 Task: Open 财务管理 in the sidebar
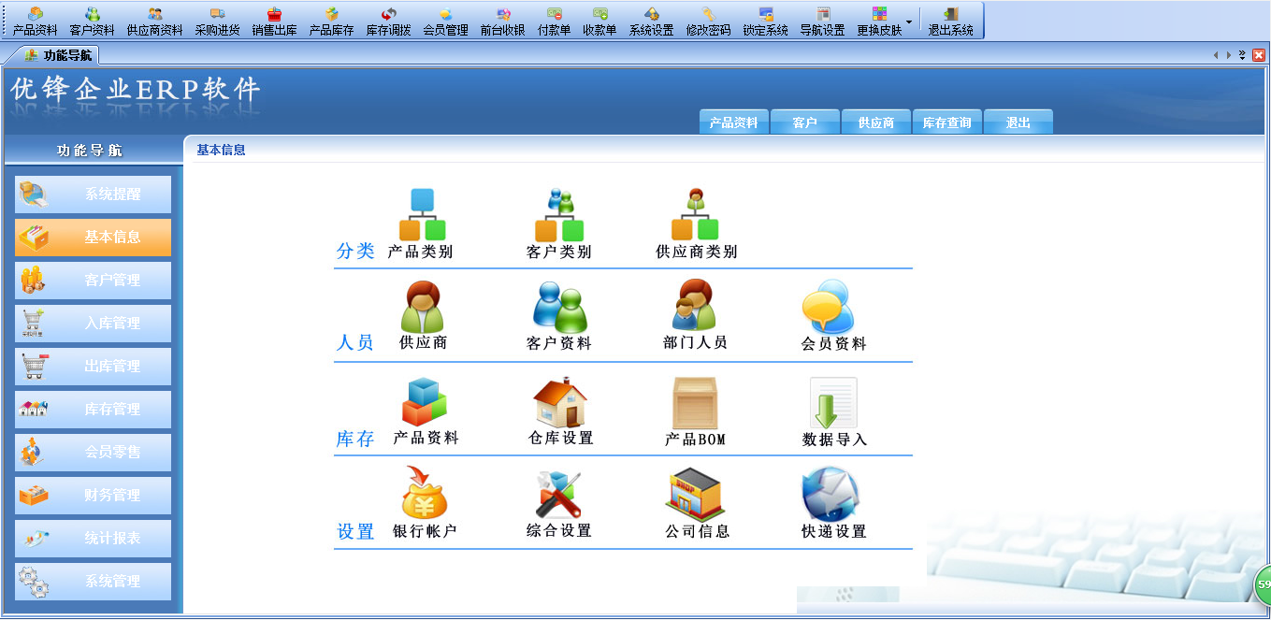(x=94, y=496)
